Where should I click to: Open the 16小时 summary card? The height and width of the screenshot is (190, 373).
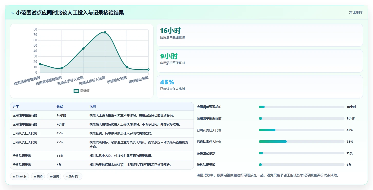(x=260, y=35)
